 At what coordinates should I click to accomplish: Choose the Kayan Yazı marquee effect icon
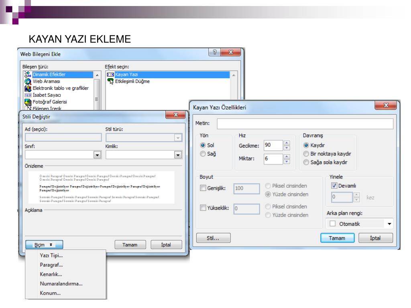pos(110,75)
